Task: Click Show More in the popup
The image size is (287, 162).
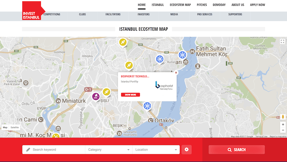Action: coord(131,95)
